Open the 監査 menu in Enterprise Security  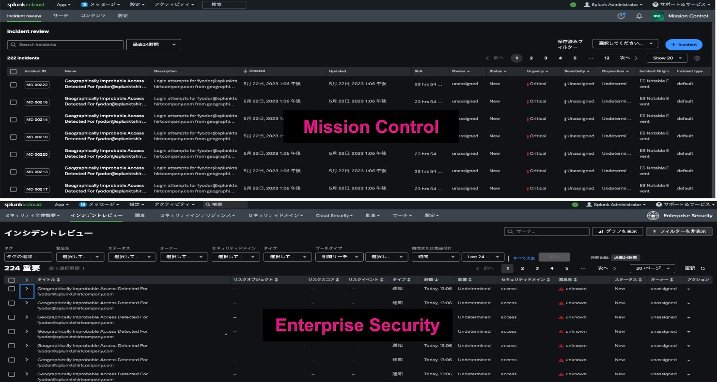372,215
